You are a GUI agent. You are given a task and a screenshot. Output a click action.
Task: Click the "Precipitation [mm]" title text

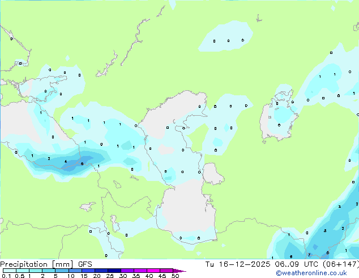(x=36, y=264)
